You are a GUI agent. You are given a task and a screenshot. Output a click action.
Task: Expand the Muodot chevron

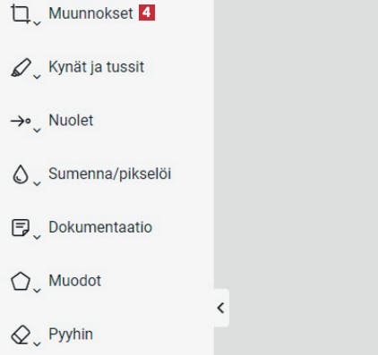pyautogui.click(x=37, y=291)
